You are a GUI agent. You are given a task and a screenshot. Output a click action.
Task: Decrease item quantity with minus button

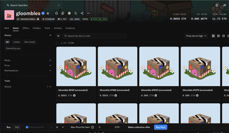point(52,127)
